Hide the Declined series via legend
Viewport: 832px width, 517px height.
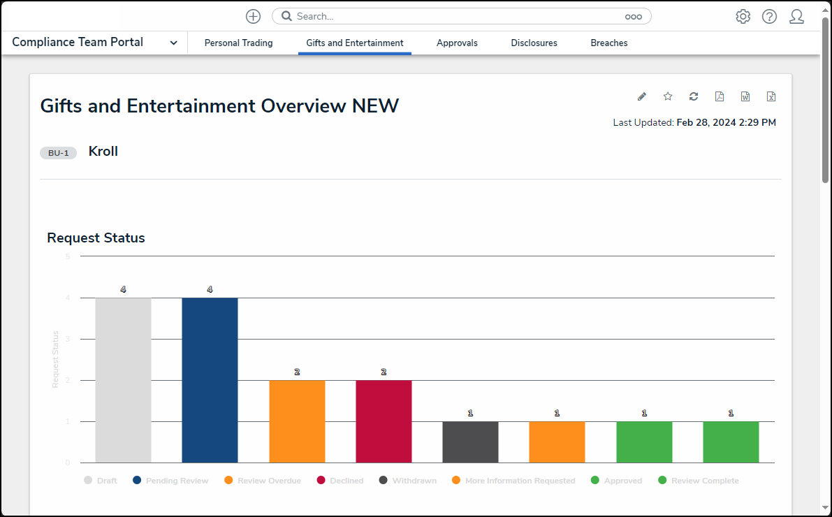tap(340, 481)
